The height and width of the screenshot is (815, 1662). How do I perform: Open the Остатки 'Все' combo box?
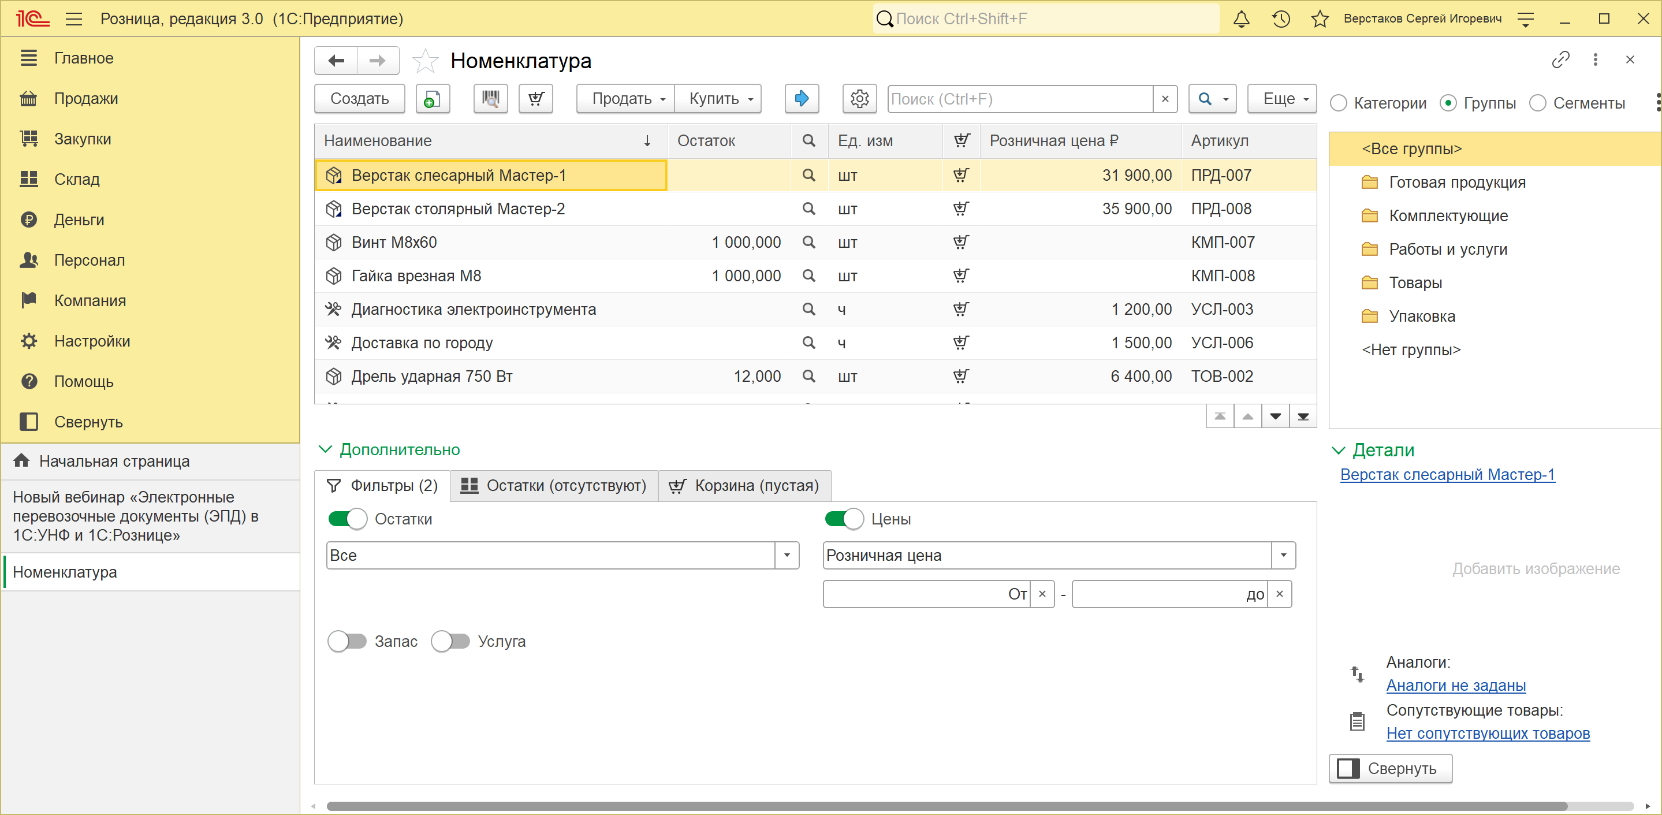coord(787,556)
